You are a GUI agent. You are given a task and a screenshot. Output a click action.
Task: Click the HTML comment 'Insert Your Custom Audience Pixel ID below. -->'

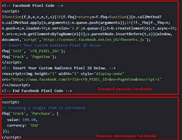59,68
